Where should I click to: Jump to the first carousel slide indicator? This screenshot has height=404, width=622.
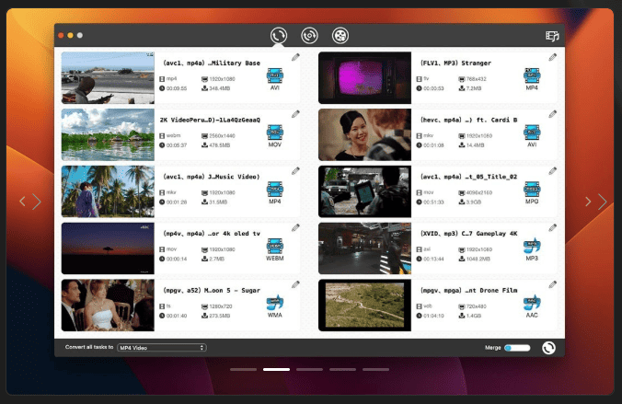[243, 369]
